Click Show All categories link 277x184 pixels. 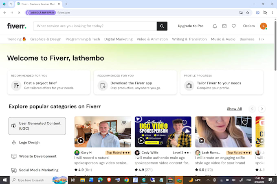[x=234, y=109]
